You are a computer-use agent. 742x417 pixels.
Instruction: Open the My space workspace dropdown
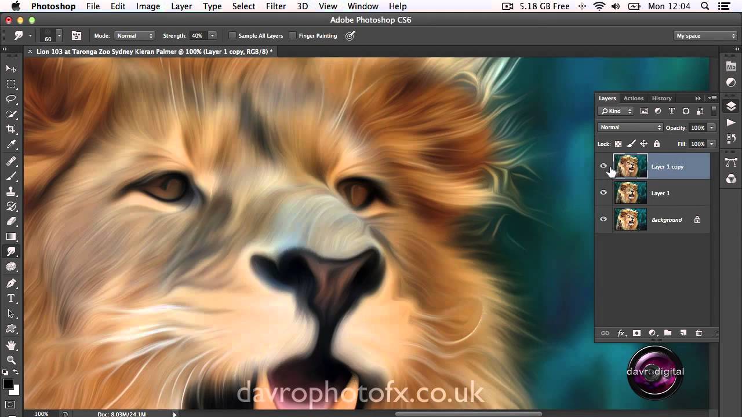point(705,36)
